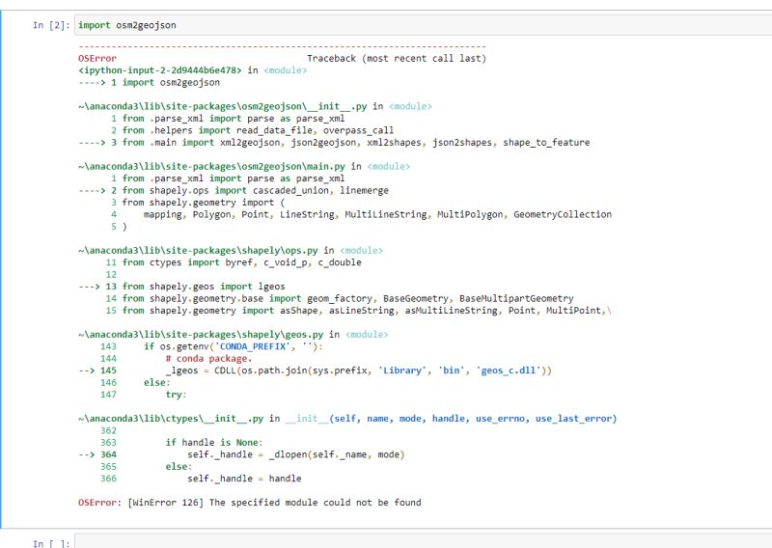Image resolution: width=772 pixels, height=548 pixels.
Task: Click the text Traceback (most recent call last)
Action: (x=397, y=58)
